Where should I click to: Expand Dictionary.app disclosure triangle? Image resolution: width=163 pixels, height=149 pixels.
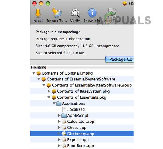click(x=59, y=134)
